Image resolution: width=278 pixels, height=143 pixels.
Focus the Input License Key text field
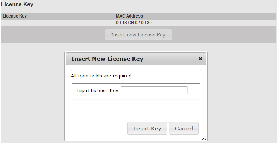pos(154,90)
